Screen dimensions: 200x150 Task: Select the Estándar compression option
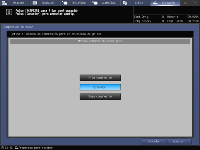pyautogui.click(x=100, y=87)
